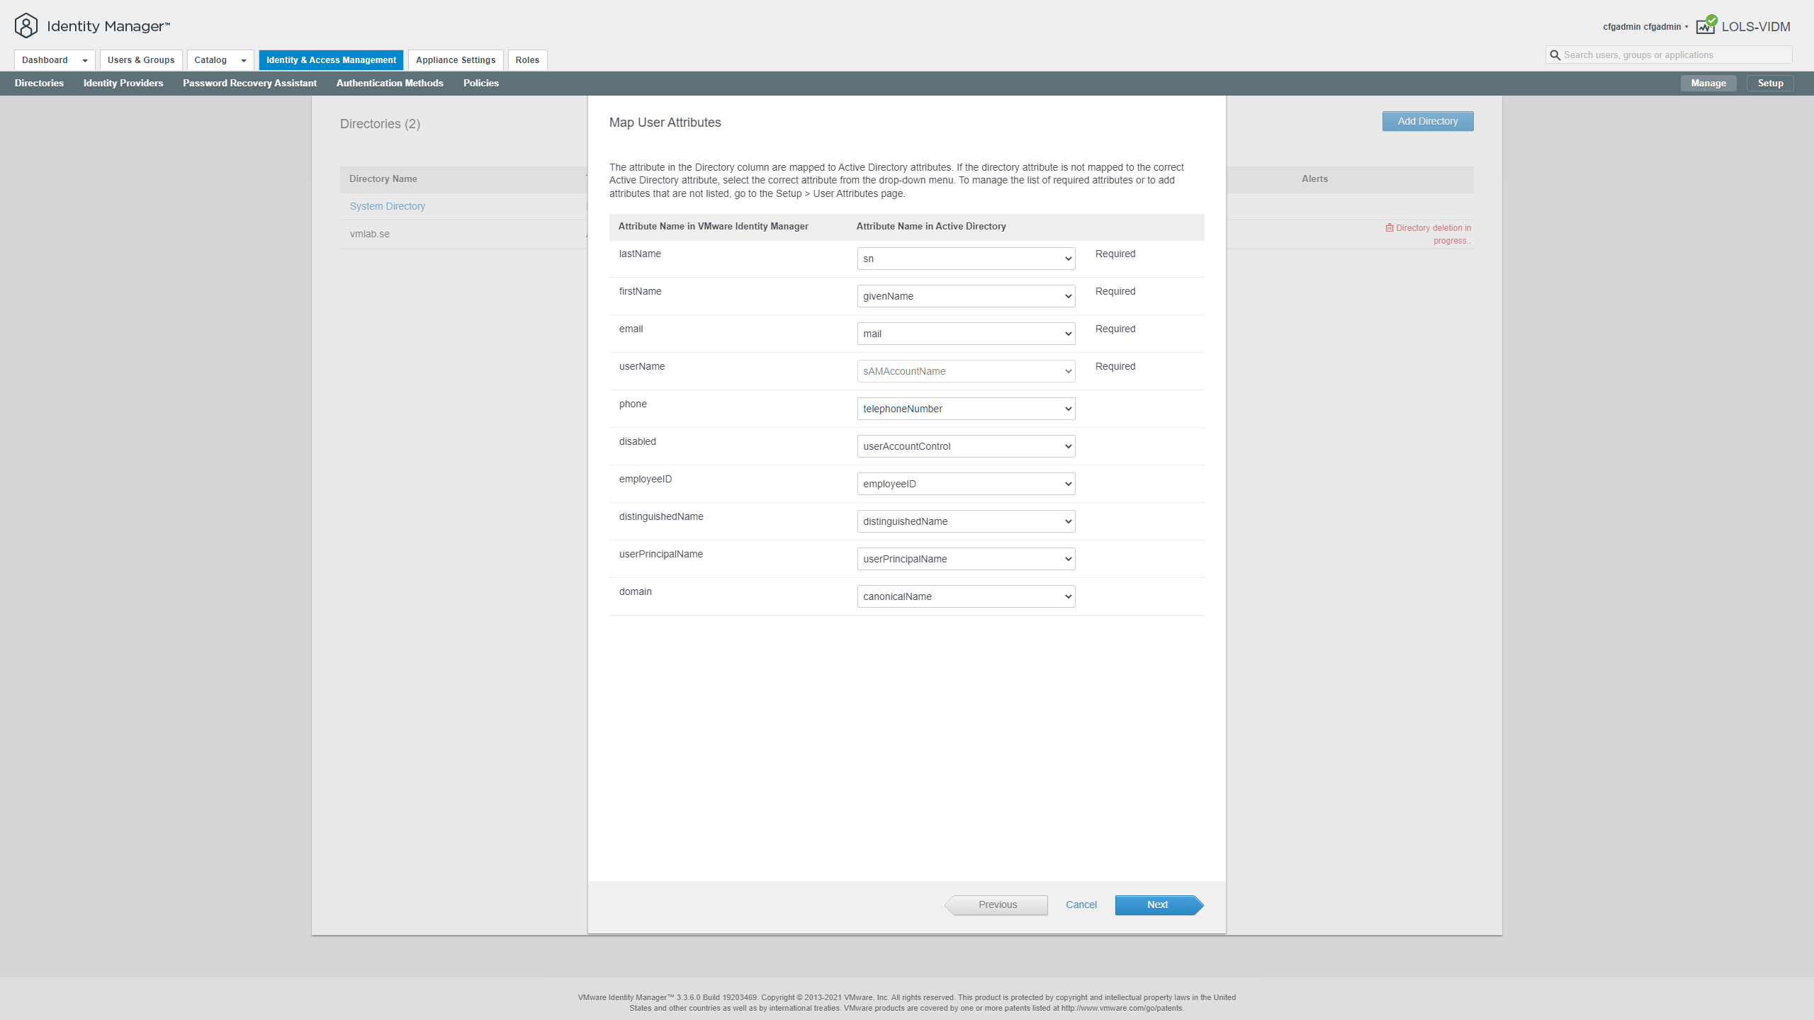Click Next in the Map User Attributes dialog
Image resolution: width=1814 pixels, height=1020 pixels.
[1159, 905]
